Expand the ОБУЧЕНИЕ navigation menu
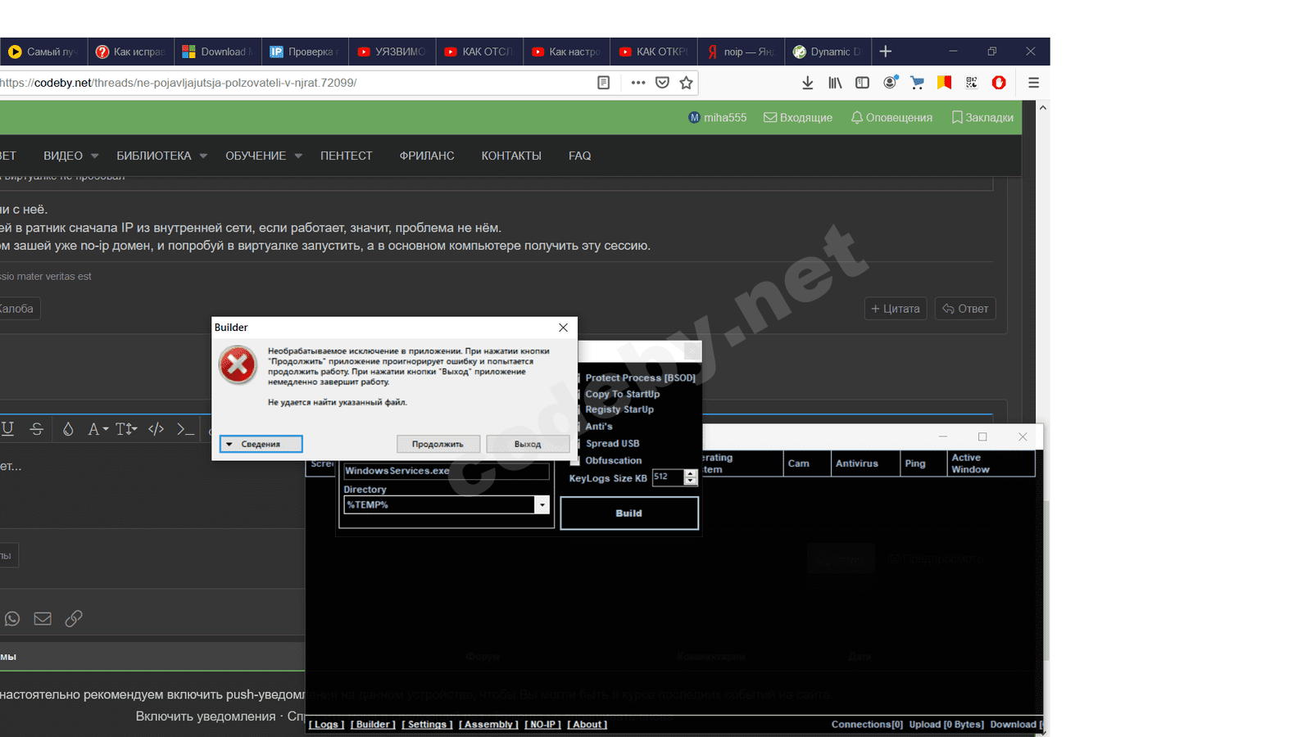This screenshot has height=737, width=1311. click(x=264, y=156)
